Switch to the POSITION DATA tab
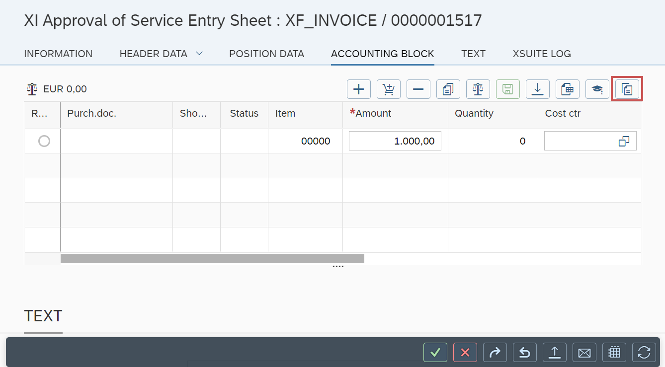The image size is (665, 367). [x=266, y=54]
